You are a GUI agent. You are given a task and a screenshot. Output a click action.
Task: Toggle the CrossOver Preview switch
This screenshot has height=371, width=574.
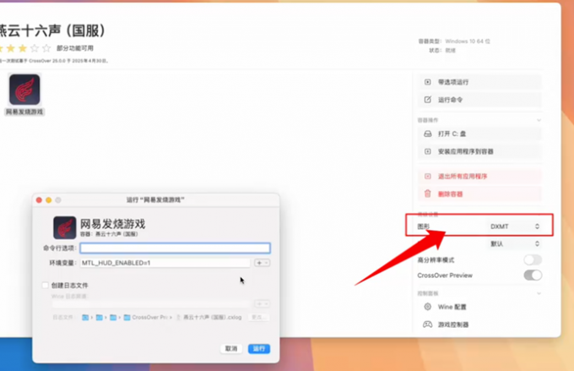click(533, 276)
